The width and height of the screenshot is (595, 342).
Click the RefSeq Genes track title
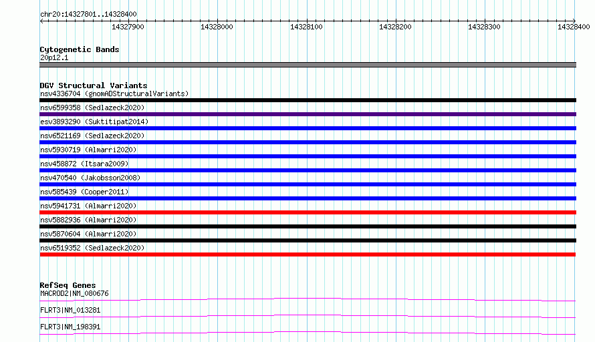click(68, 285)
